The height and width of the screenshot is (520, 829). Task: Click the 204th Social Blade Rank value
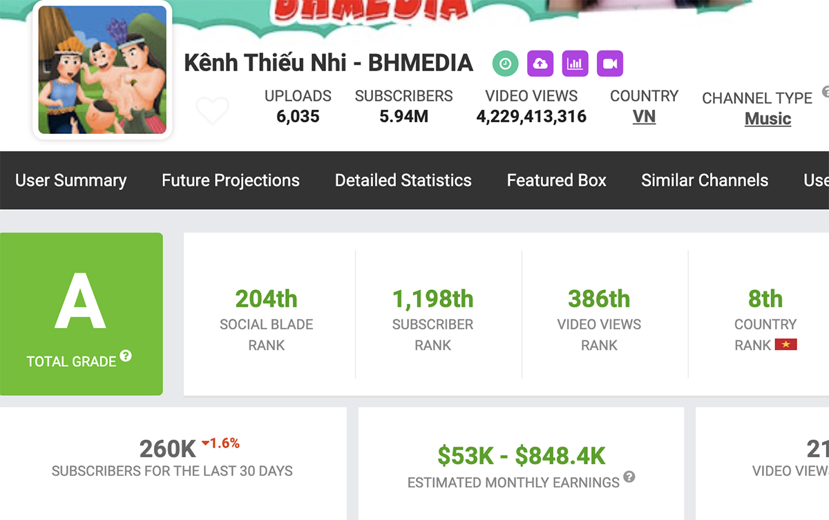(266, 299)
